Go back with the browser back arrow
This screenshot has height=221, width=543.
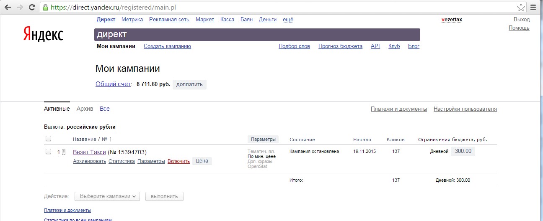[x=8, y=7]
